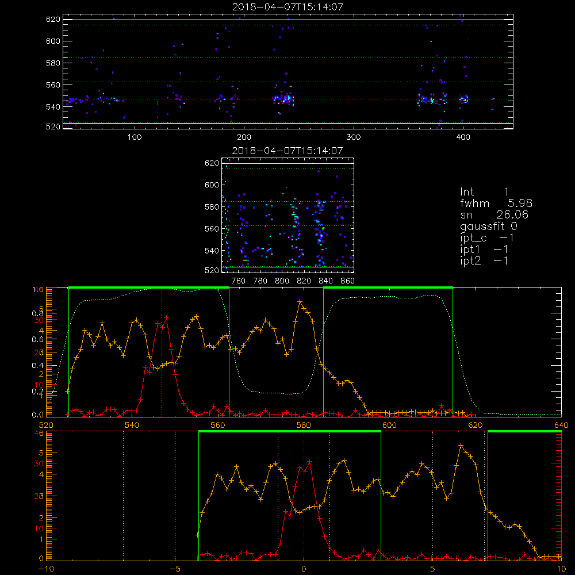
Task: Click x-axis label 10 on bottom plot
Action: point(561,569)
